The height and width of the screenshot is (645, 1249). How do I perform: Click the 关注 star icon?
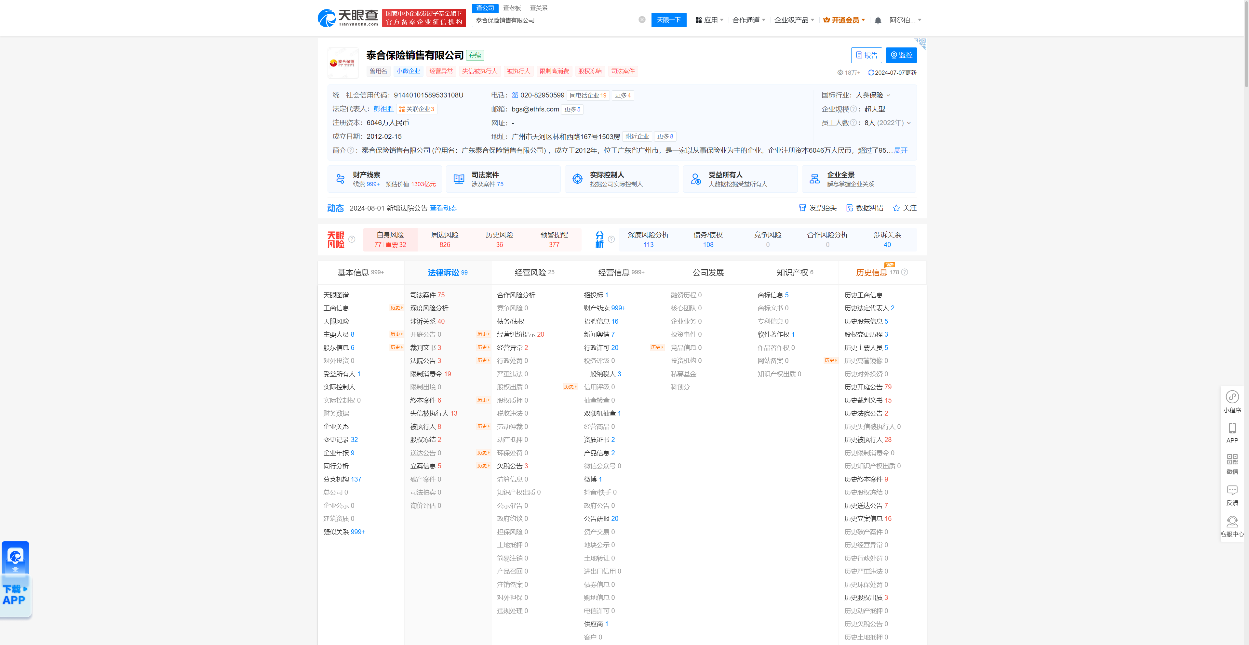(896, 208)
